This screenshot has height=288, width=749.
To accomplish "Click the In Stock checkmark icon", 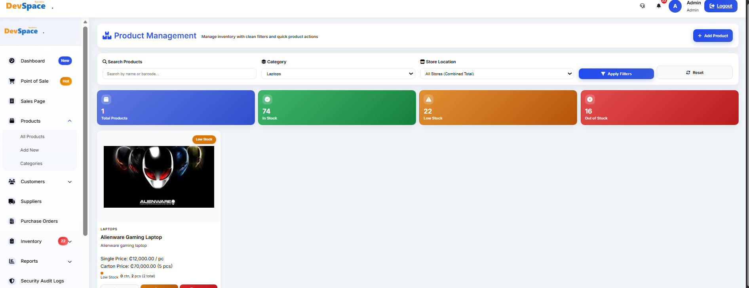I will click(267, 99).
